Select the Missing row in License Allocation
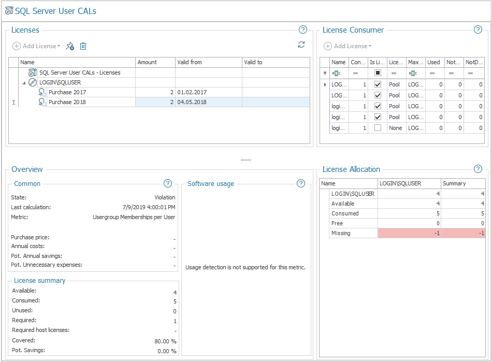Image resolution: width=492 pixels, height=362 pixels. (x=407, y=233)
